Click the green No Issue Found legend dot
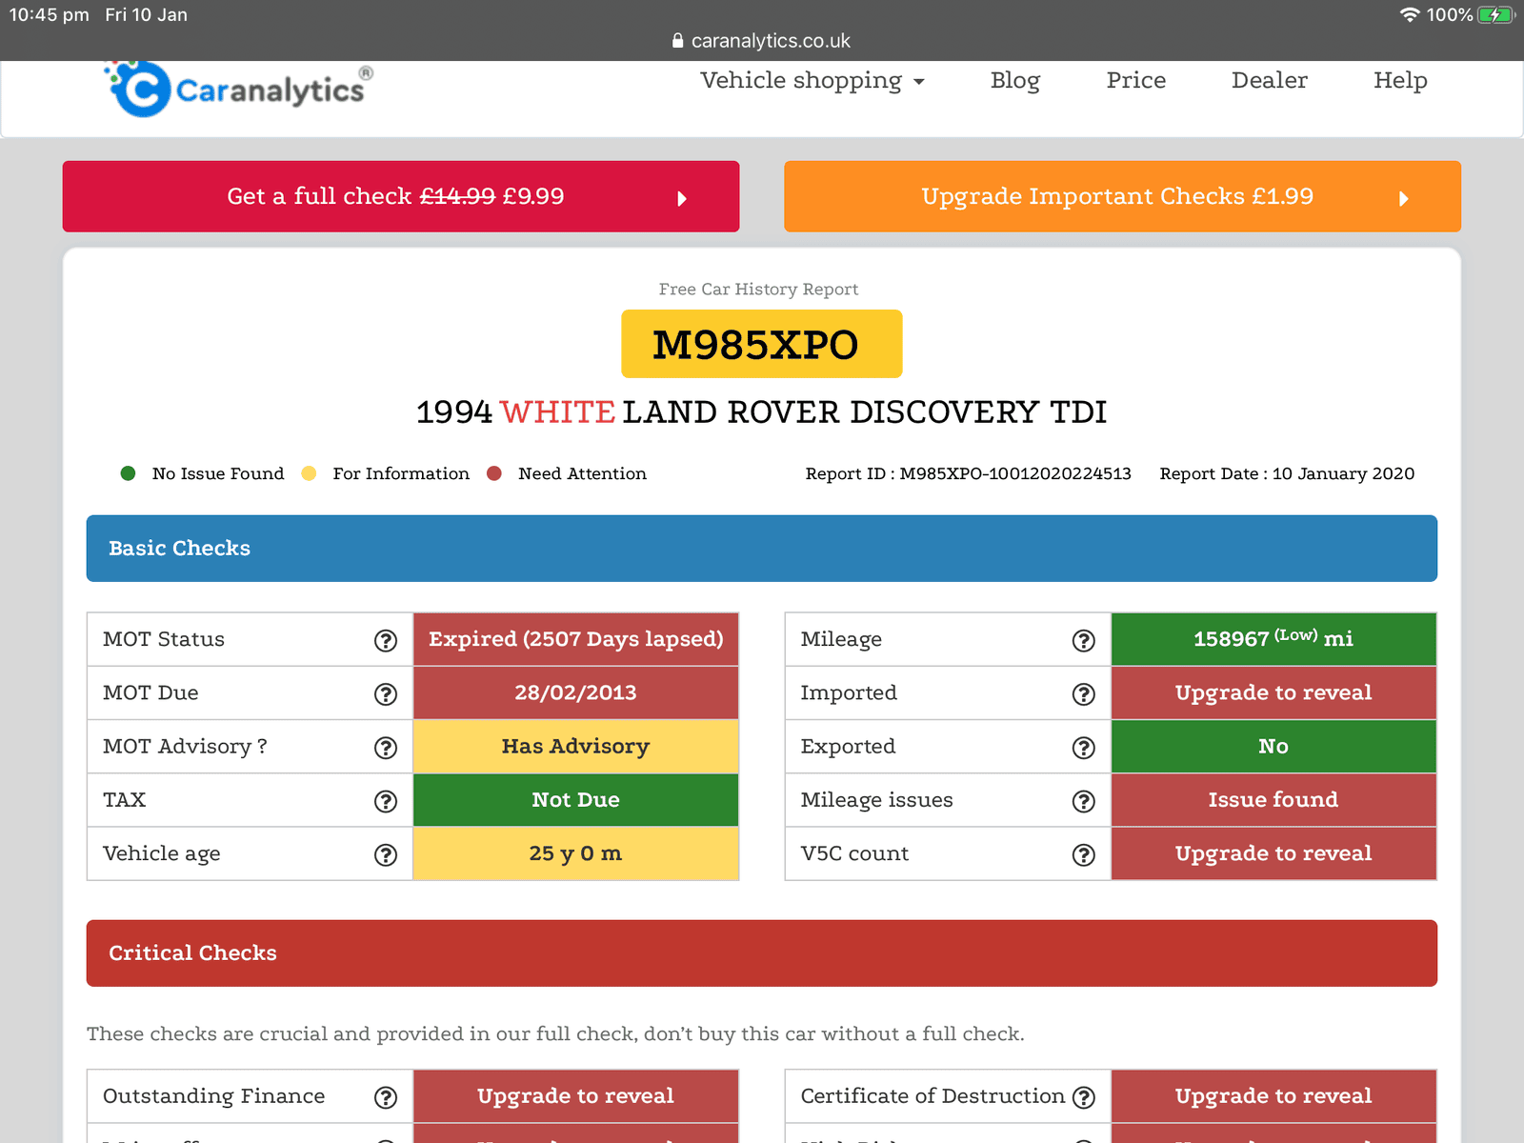 pyautogui.click(x=129, y=473)
